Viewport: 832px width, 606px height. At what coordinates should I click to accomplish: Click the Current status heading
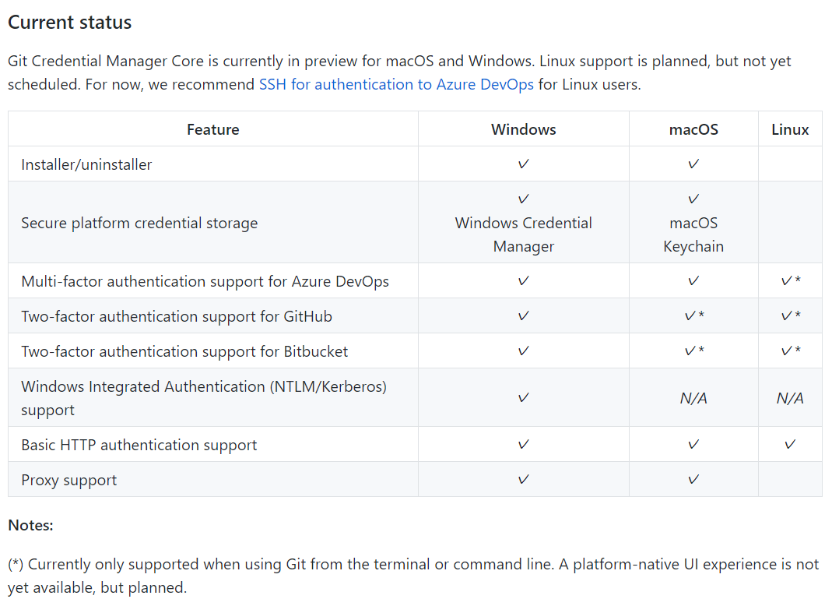[69, 23]
